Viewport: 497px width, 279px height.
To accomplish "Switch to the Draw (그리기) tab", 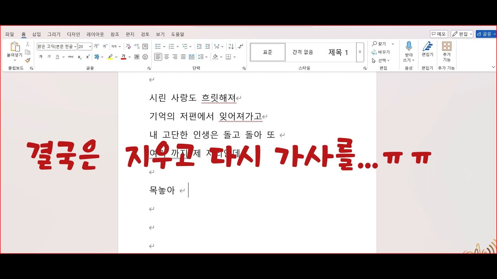I will [54, 34].
